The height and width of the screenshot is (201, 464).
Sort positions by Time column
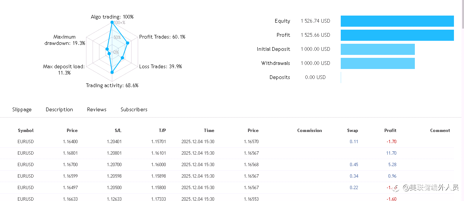click(x=209, y=131)
